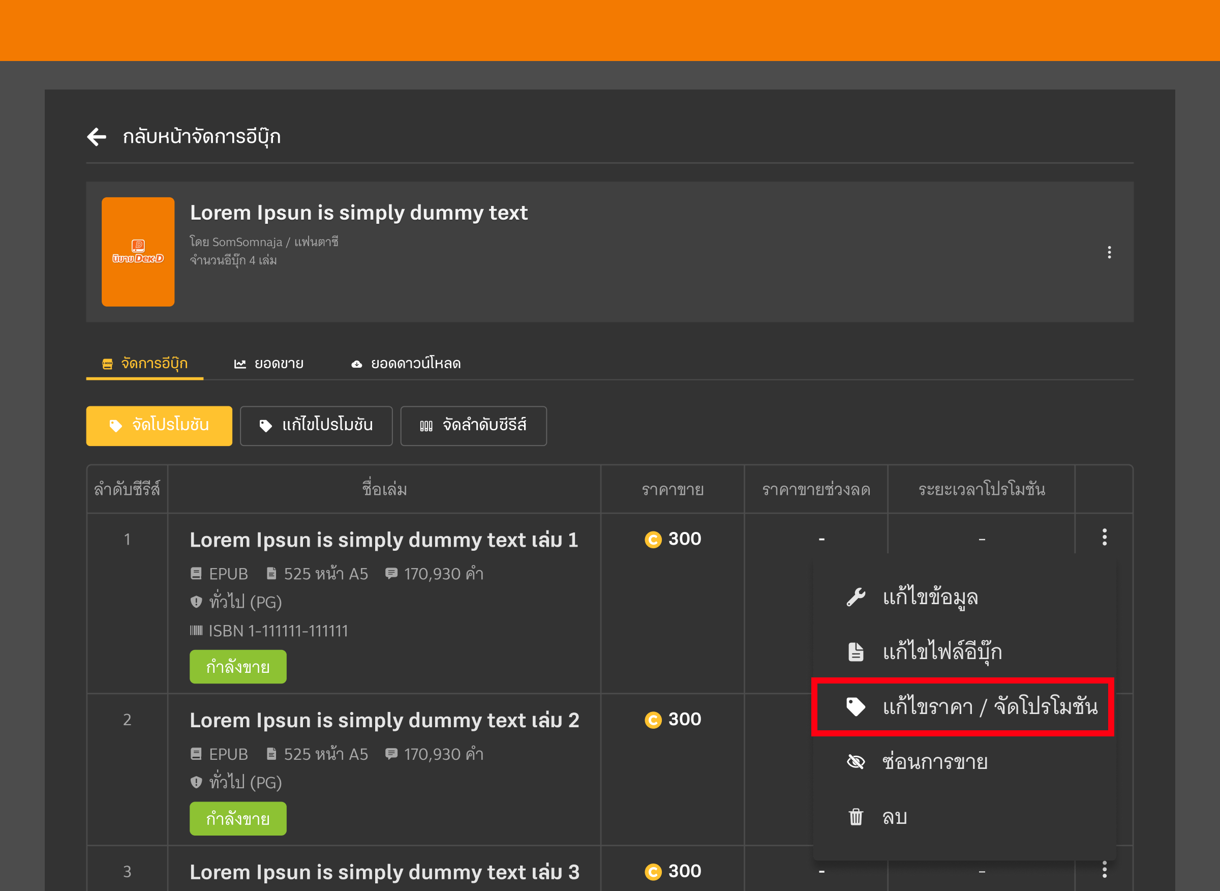Image resolution: width=1220 pixels, height=891 pixels.
Task: Switch to ยอดดาวน์โหลด tab
Action: 406,364
